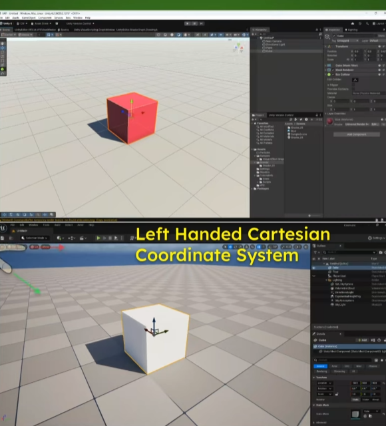Click the Add Component button
Viewport: 386px width, 426px height.
click(x=357, y=134)
